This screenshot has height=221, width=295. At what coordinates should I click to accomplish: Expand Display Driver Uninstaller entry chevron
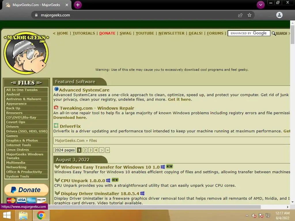click(x=57, y=193)
